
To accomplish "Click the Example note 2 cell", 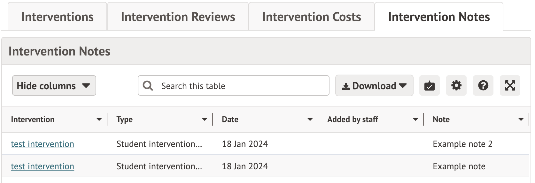I will tap(462, 144).
